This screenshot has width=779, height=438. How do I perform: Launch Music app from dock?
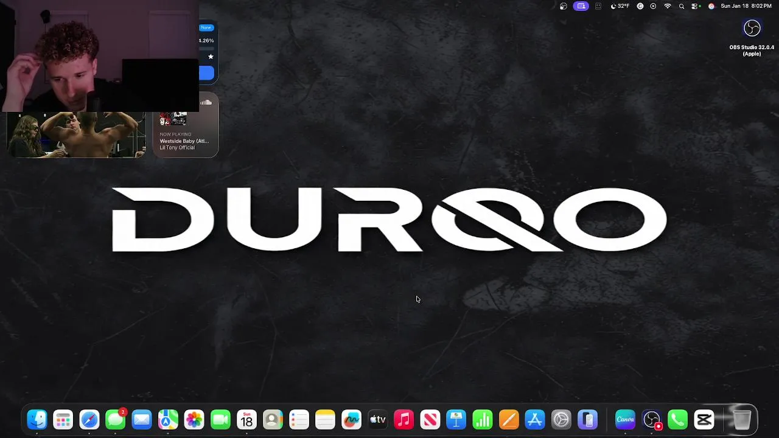point(403,420)
